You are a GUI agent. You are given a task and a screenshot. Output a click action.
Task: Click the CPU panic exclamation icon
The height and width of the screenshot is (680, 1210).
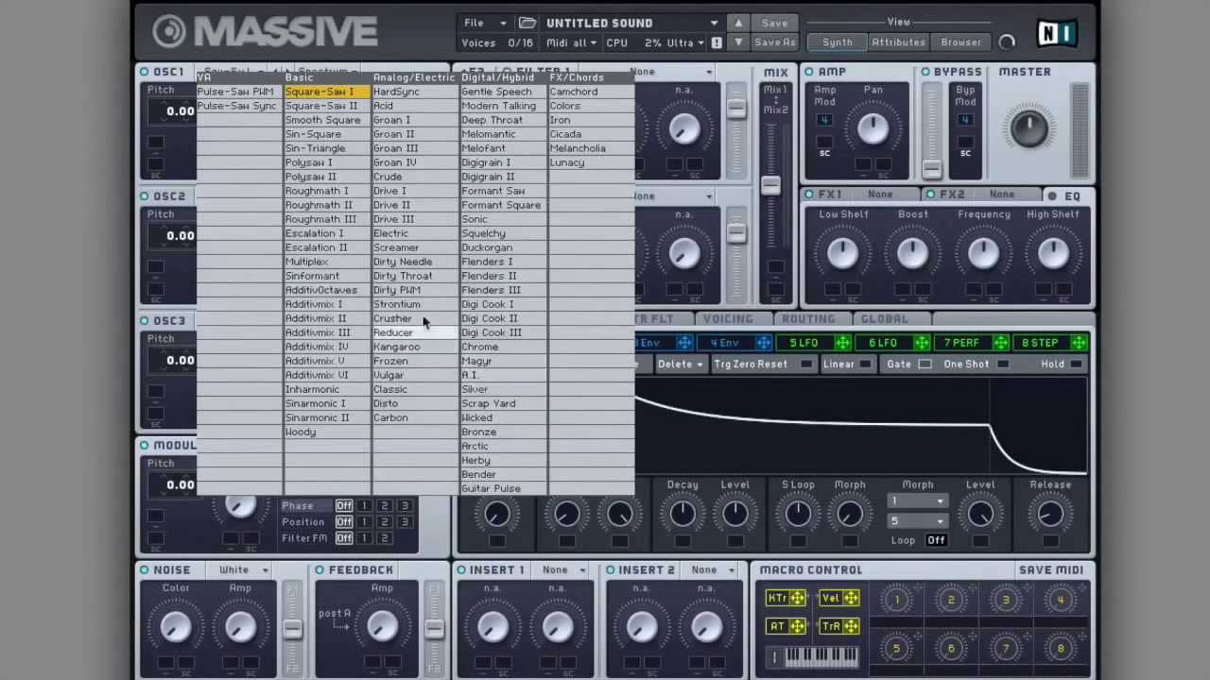tap(717, 42)
